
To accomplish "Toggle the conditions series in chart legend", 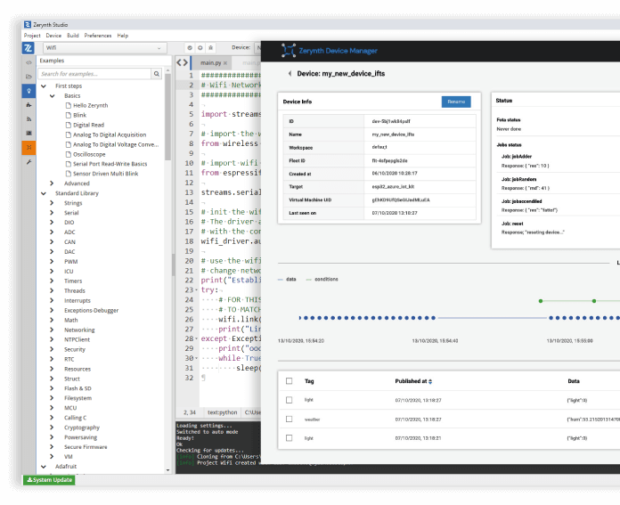I will tap(322, 280).
